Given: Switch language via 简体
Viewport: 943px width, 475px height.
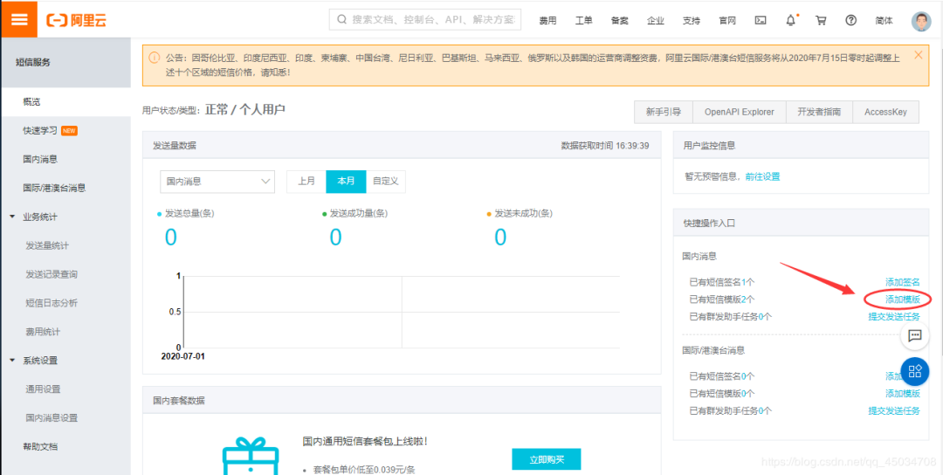Looking at the screenshot, I should [884, 20].
